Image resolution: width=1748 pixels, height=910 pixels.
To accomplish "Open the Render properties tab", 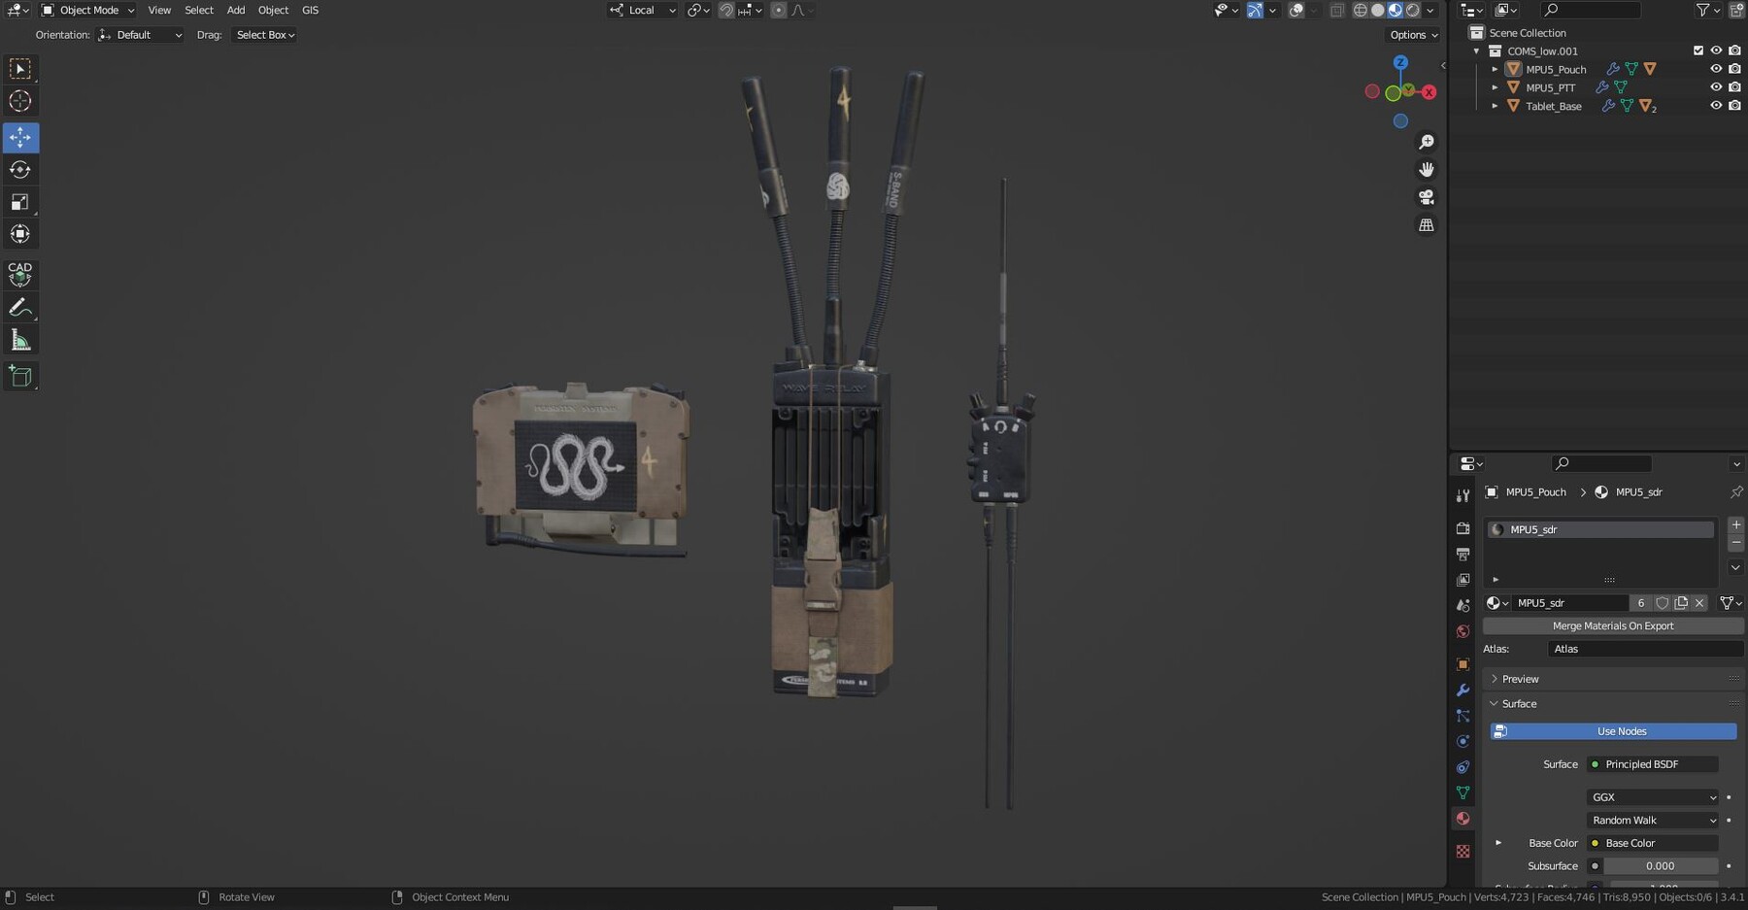I will click(1463, 528).
